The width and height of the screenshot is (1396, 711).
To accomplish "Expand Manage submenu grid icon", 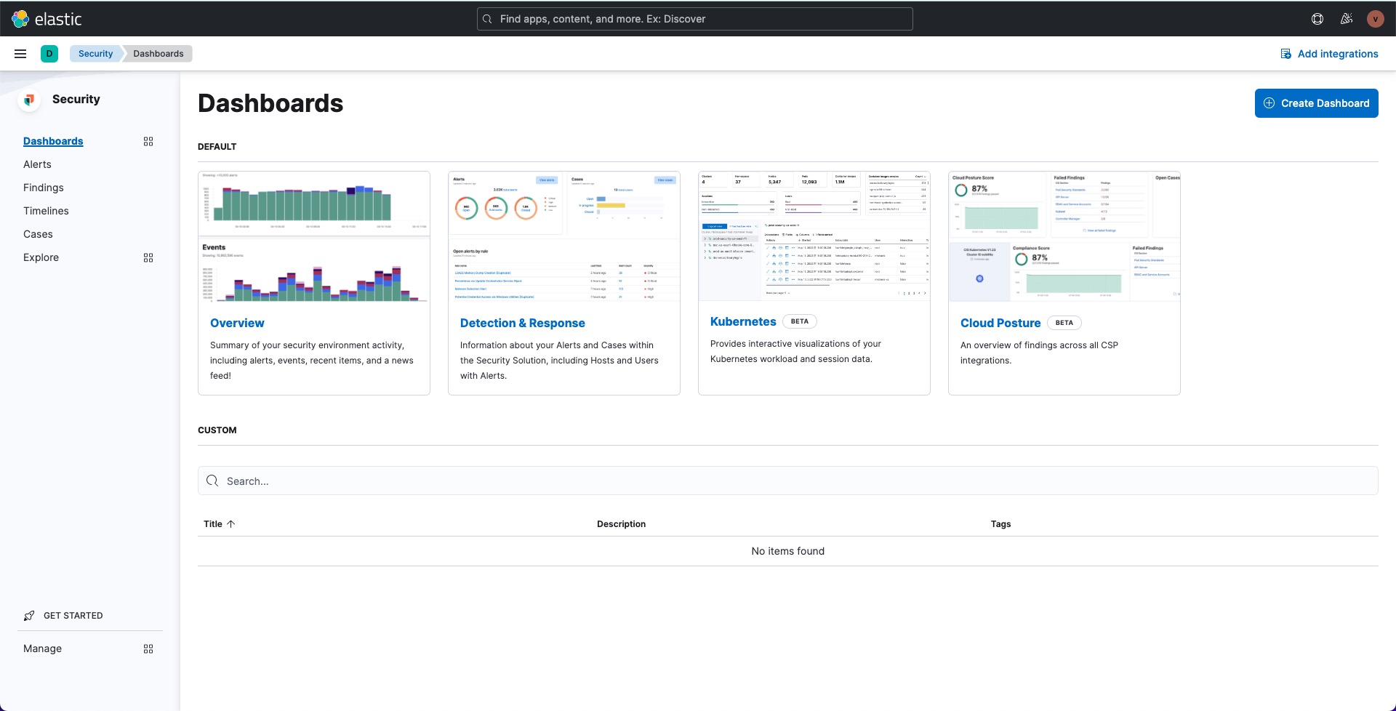I will point(148,649).
